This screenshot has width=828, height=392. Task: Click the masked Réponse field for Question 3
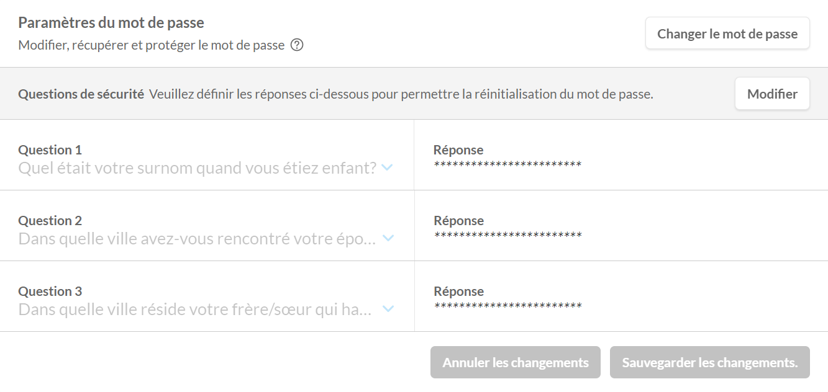point(507,306)
